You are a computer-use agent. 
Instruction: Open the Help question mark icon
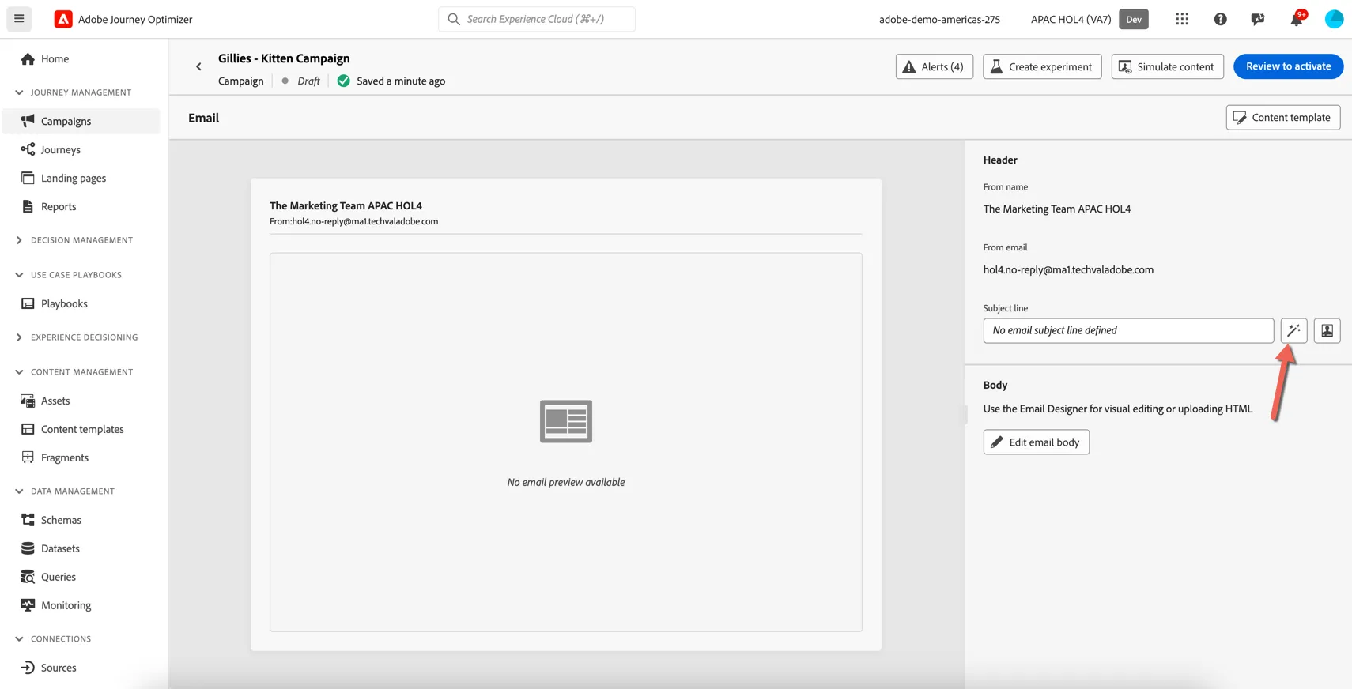1220,19
